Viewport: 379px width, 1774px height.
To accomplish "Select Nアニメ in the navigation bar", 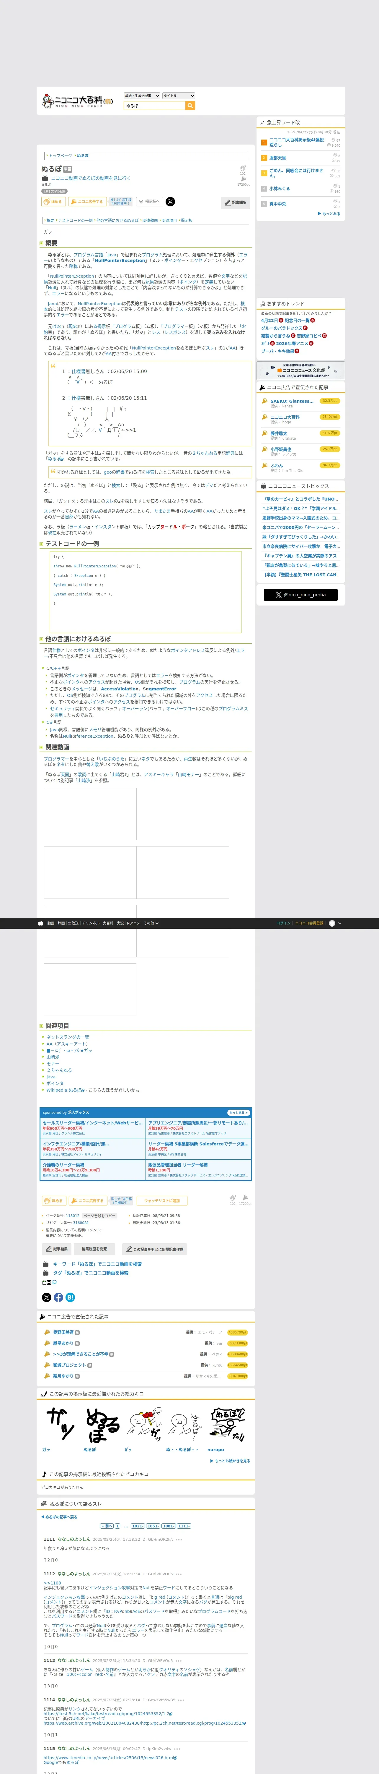I will coord(133,923).
